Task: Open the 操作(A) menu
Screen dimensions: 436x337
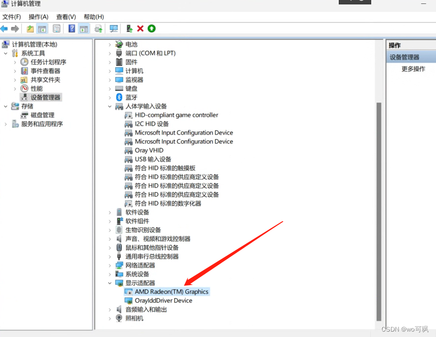Action: click(39, 17)
